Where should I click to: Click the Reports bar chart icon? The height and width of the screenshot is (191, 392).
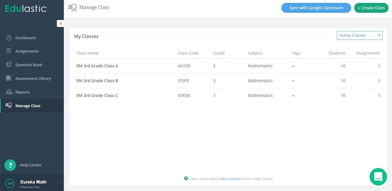9,92
